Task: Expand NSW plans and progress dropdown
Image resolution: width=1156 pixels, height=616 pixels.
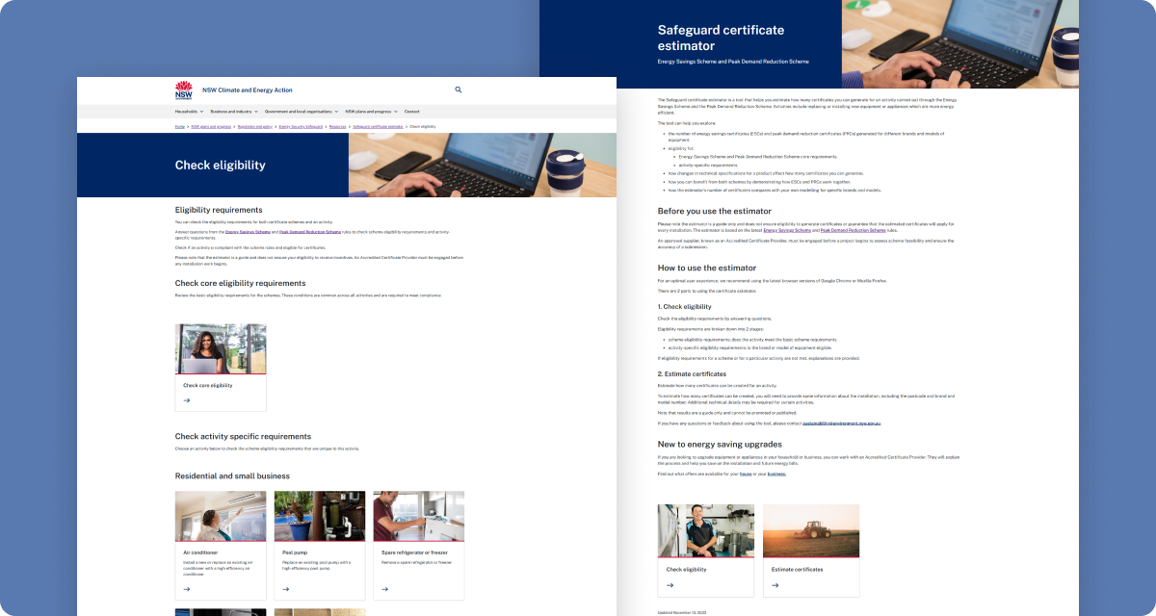Action: tap(371, 112)
